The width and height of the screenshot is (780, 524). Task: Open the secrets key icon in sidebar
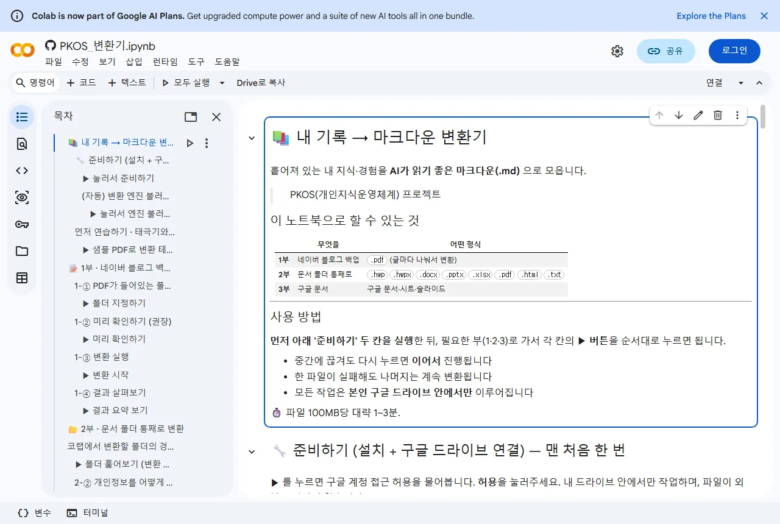click(x=22, y=224)
